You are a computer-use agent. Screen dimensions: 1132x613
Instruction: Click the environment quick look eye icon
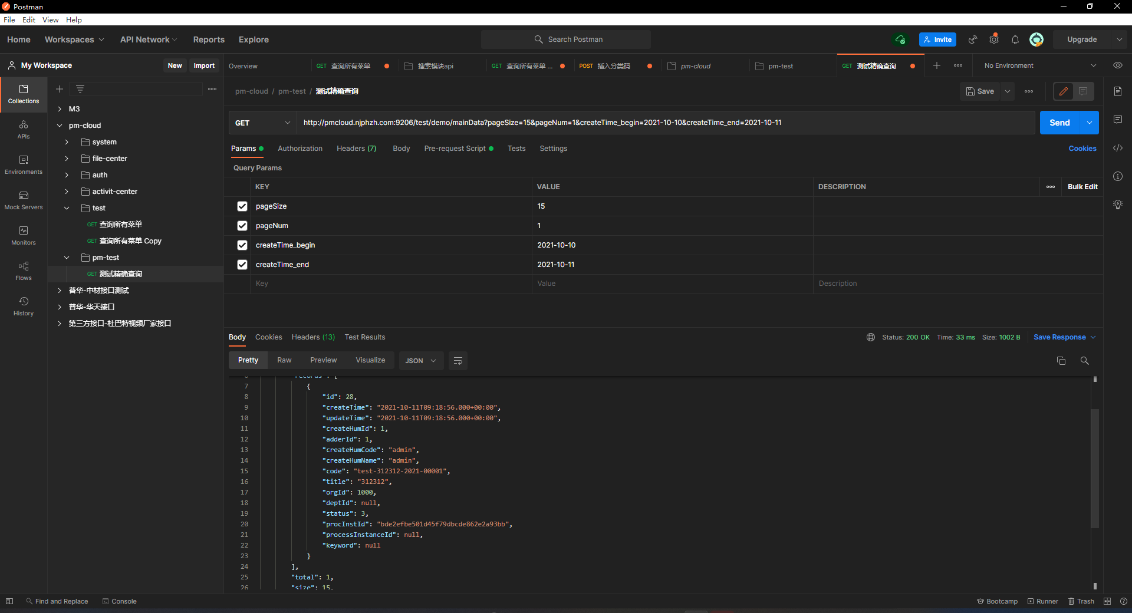click(x=1117, y=65)
